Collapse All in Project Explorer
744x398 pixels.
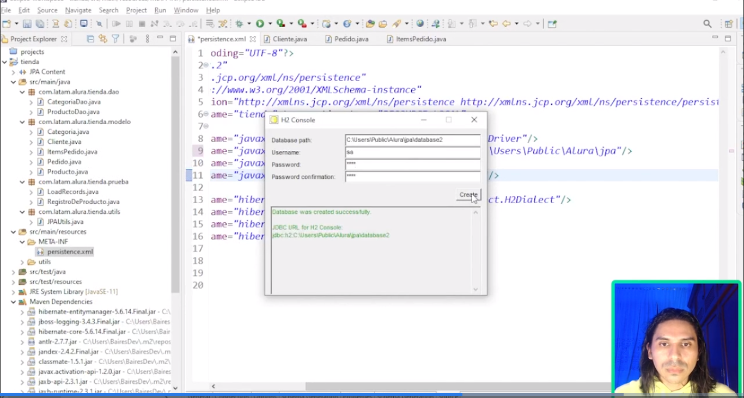(x=90, y=39)
